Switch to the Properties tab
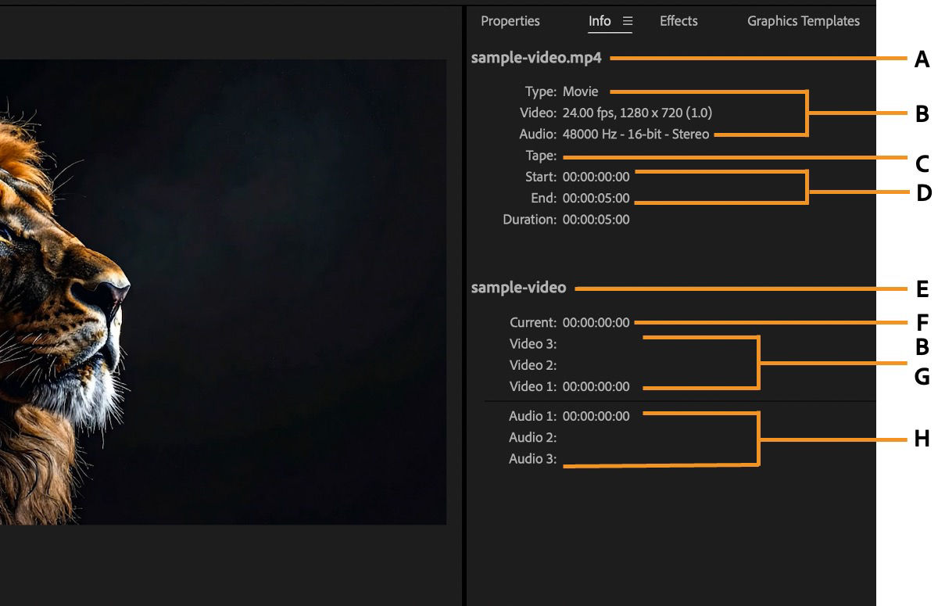The width and height of the screenshot is (938, 606). (510, 21)
